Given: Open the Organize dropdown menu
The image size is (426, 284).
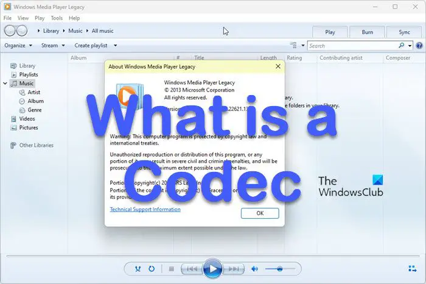Looking at the screenshot, I should point(18,46).
